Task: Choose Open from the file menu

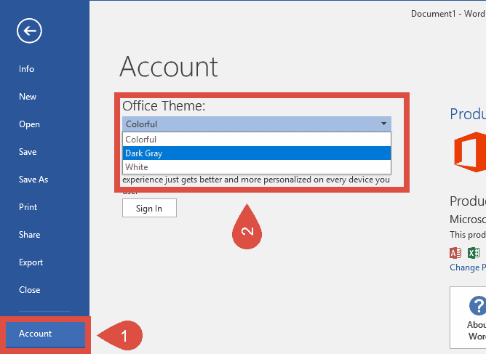Action: [29, 124]
